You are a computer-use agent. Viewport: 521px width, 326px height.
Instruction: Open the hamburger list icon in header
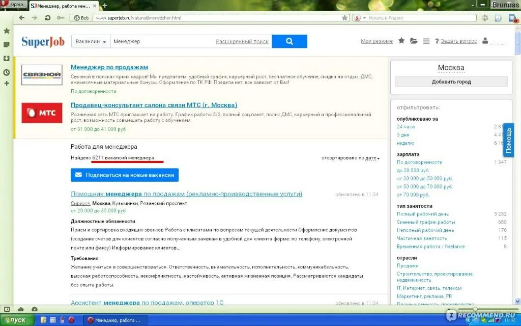point(426,41)
